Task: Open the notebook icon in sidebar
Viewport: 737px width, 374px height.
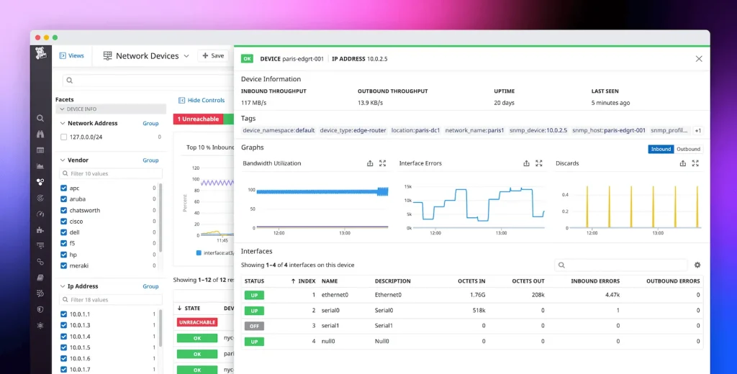Action: [x=40, y=278]
